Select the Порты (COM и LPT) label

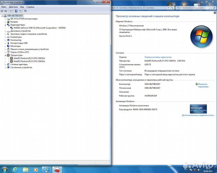(x=20, y=52)
